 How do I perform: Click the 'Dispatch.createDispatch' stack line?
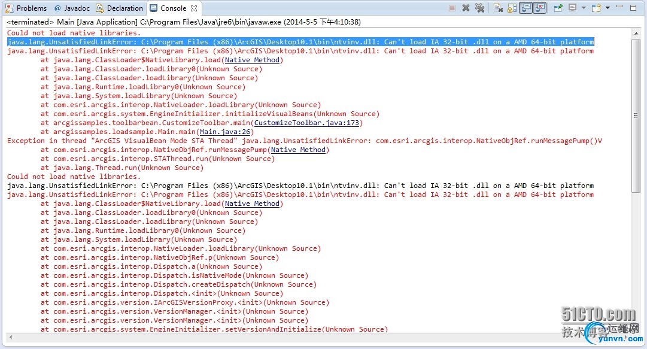click(x=179, y=284)
